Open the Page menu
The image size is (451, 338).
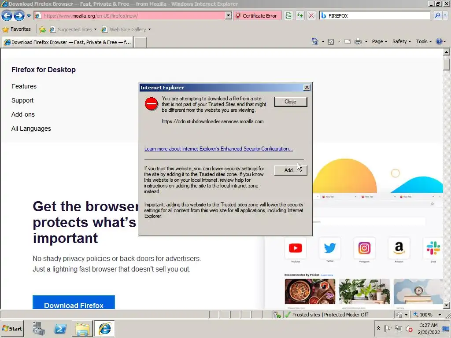point(379,42)
